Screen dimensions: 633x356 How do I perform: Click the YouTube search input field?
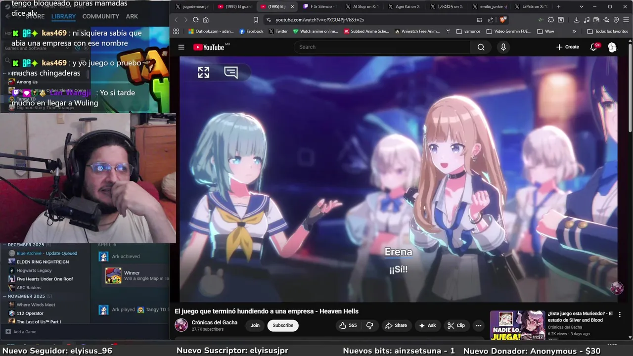(x=382, y=47)
